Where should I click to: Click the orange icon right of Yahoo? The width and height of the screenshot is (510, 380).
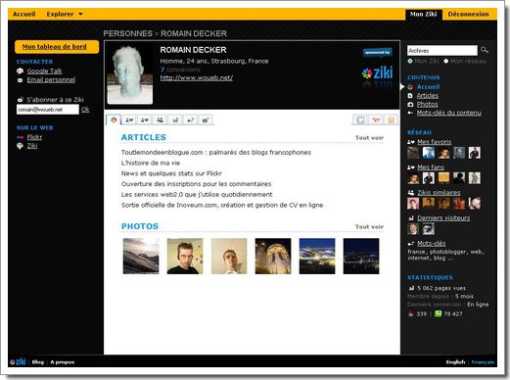[391, 120]
